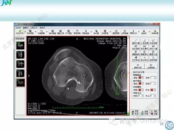Select the rectangle area (矩形面积) tool
The width and height of the screenshot is (174, 130).
[136, 47]
